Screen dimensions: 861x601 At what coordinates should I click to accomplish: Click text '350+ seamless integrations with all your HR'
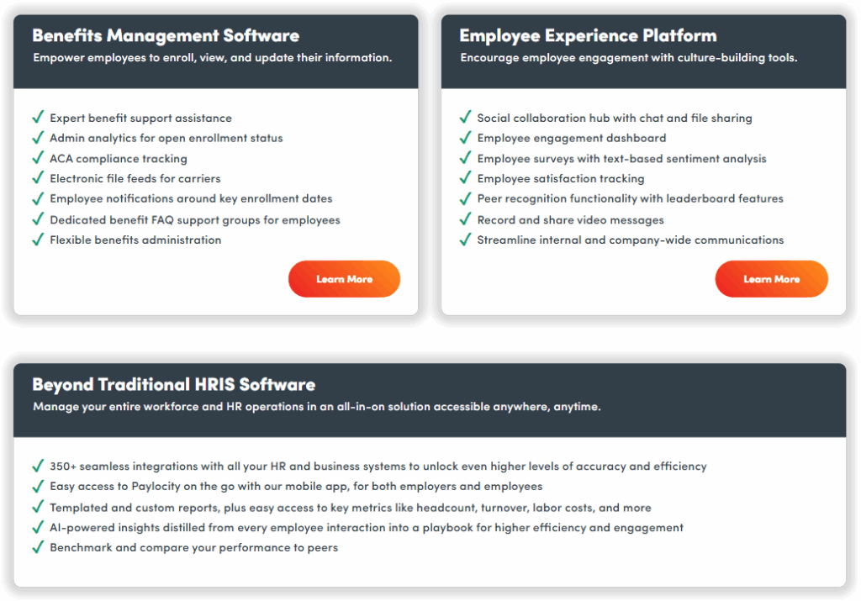point(378,466)
